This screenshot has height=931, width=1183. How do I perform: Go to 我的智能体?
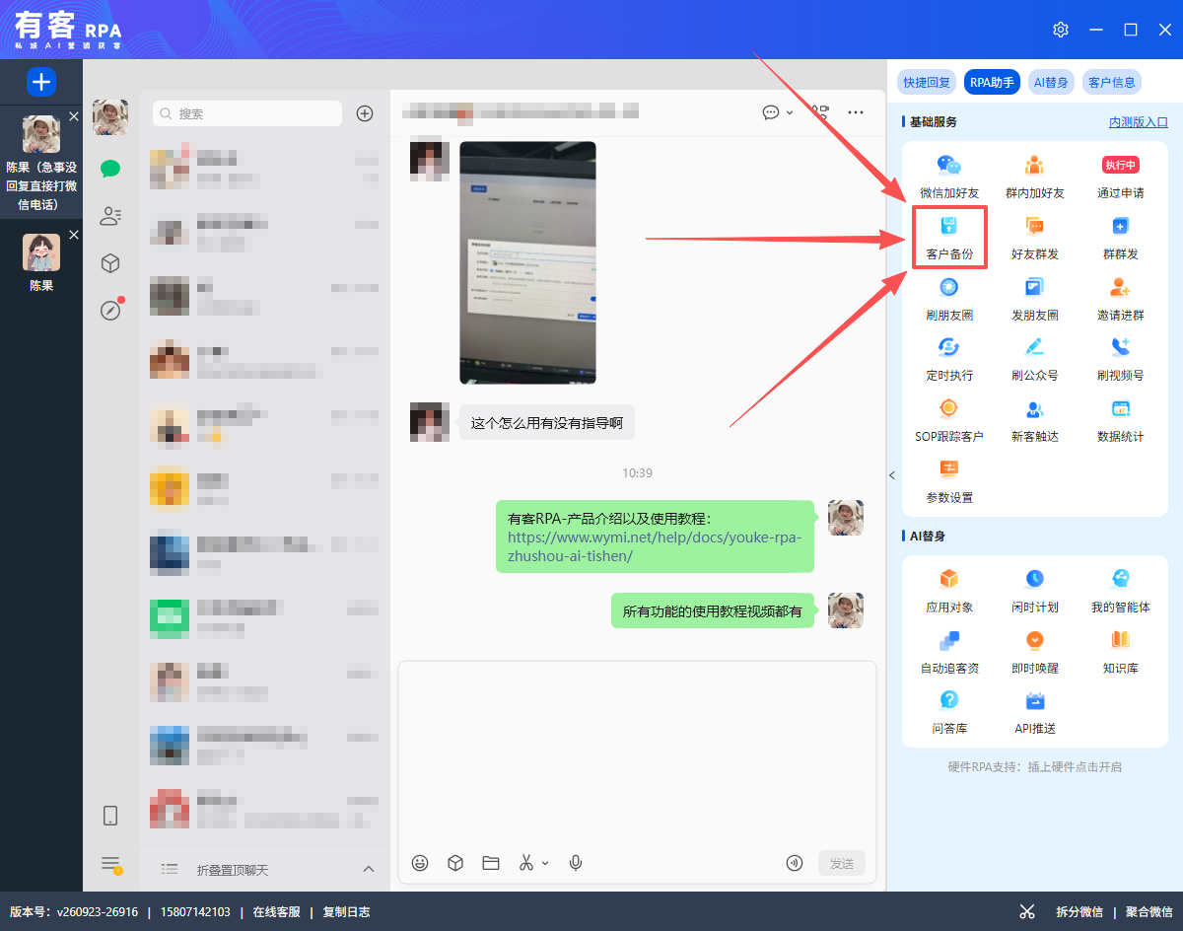tap(1121, 592)
